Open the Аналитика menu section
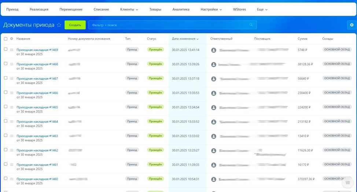The height and width of the screenshot is (192, 357). (181, 10)
